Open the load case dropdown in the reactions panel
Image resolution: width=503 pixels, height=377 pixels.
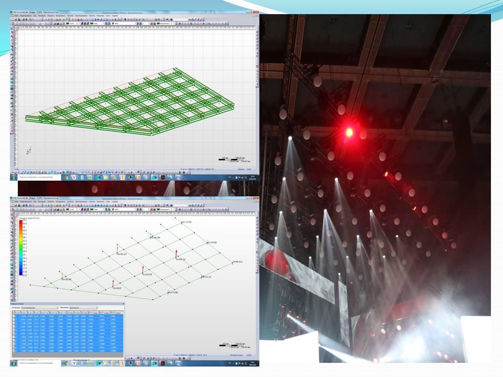84,308
